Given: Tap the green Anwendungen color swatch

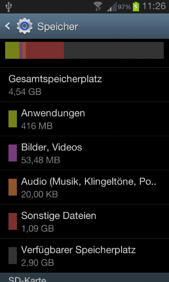Looking at the screenshot, I should pyautogui.click(x=13, y=119).
